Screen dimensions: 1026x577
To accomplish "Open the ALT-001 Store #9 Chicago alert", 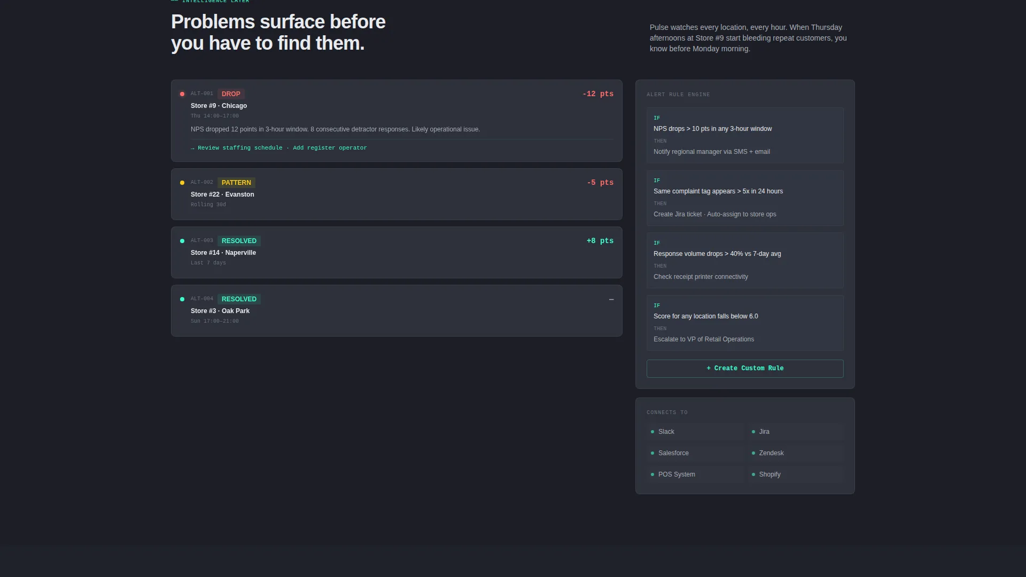I will pos(397,121).
